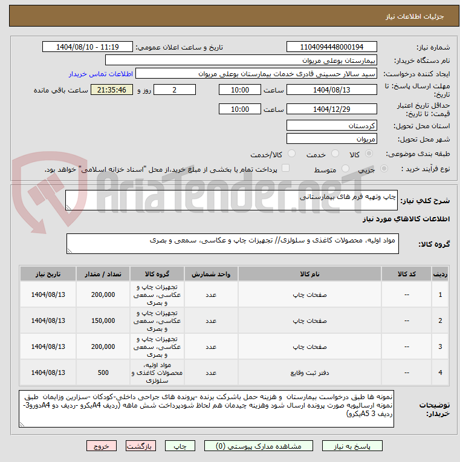Toggle the Islamic treasury payment checkbox

(x=285, y=168)
